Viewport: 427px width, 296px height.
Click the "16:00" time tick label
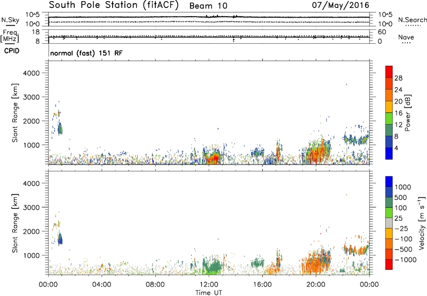click(x=262, y=285)
